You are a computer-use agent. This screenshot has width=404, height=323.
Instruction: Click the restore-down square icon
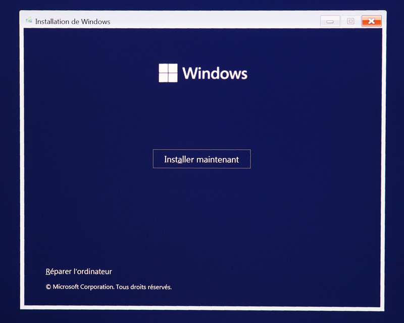pos(351,21)
